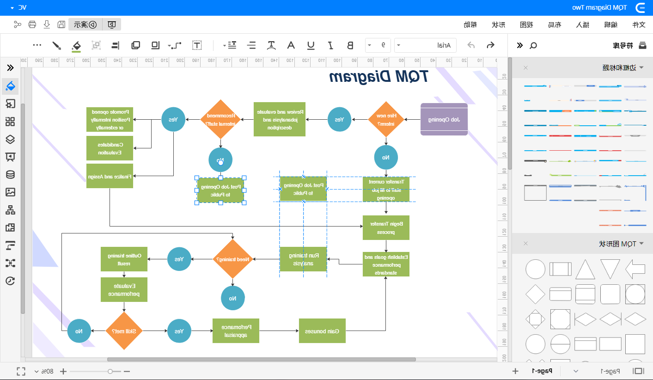Click the 演示 present button
The image size is (653, 380).
tap(85, 25)
